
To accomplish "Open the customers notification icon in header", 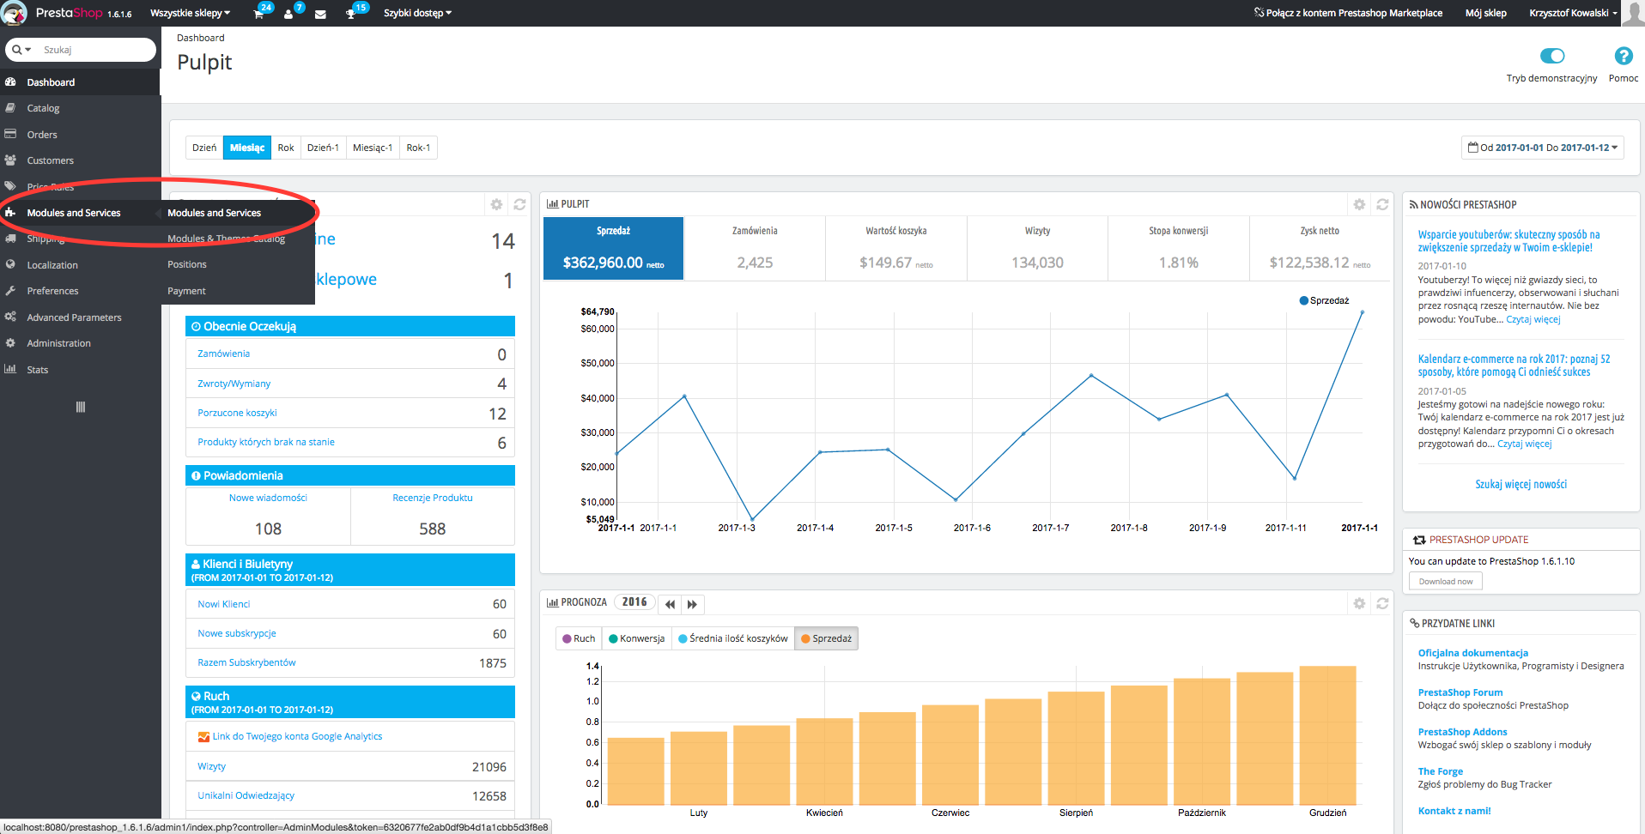I will 288,14.
